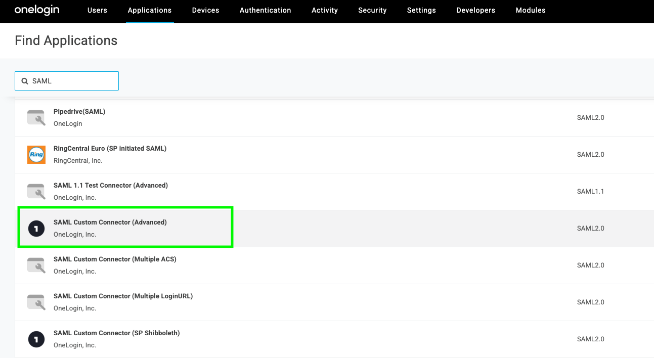This screenshot has width=654, height=358.
Task: Click SAML 1.1 Test Connector wrench icon
Action: [x=36, y=191]
